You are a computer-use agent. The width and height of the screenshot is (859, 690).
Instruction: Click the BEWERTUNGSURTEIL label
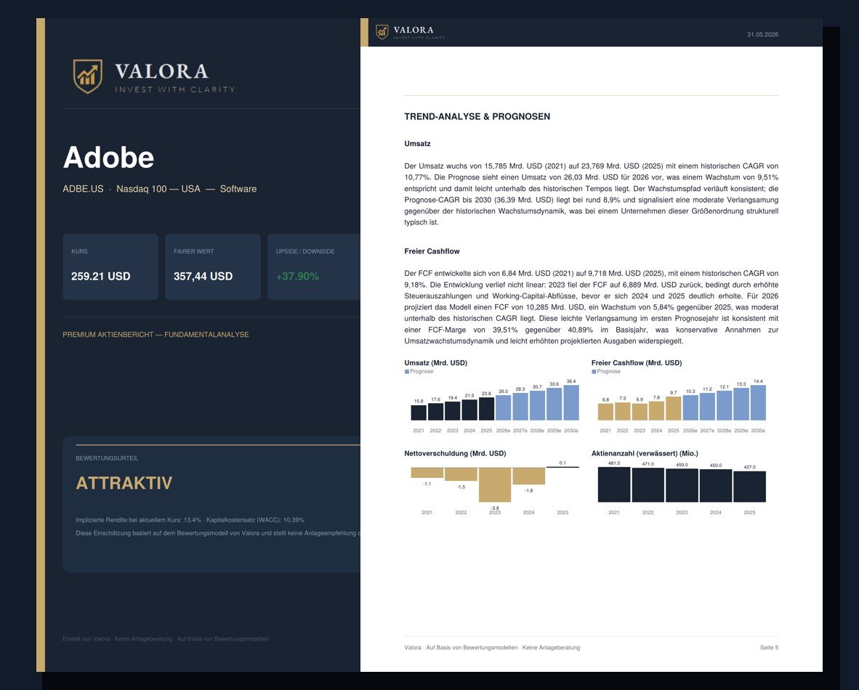(x=107, y=458)
